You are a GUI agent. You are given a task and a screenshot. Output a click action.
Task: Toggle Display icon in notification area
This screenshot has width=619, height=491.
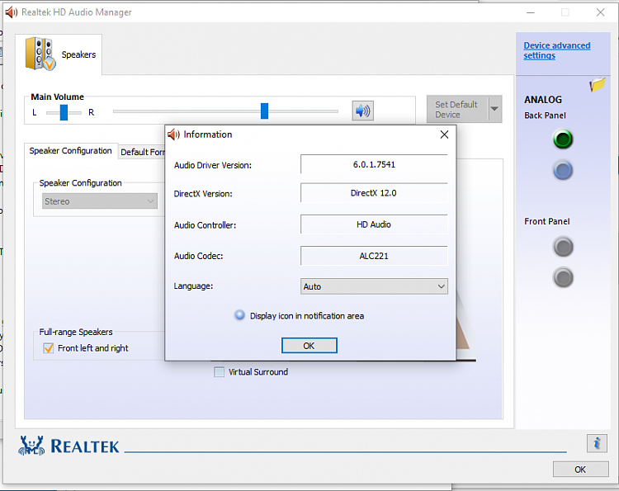[x=239, y=315]
